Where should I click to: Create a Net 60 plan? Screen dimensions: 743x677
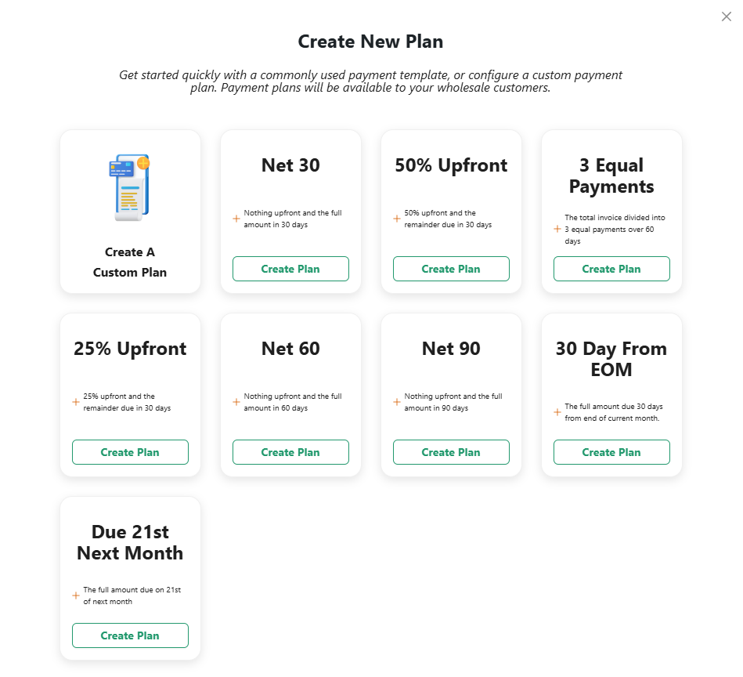tap(290, 452)
